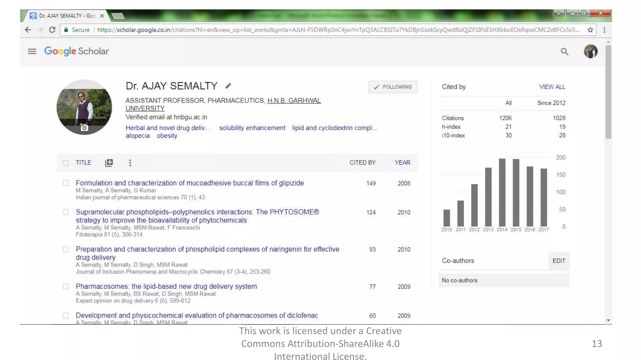
Task: Click the EDIT co-authors button
Action: [x=559, y=261]
